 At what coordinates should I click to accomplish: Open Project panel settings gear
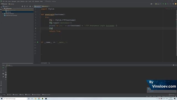coord(30,6)
